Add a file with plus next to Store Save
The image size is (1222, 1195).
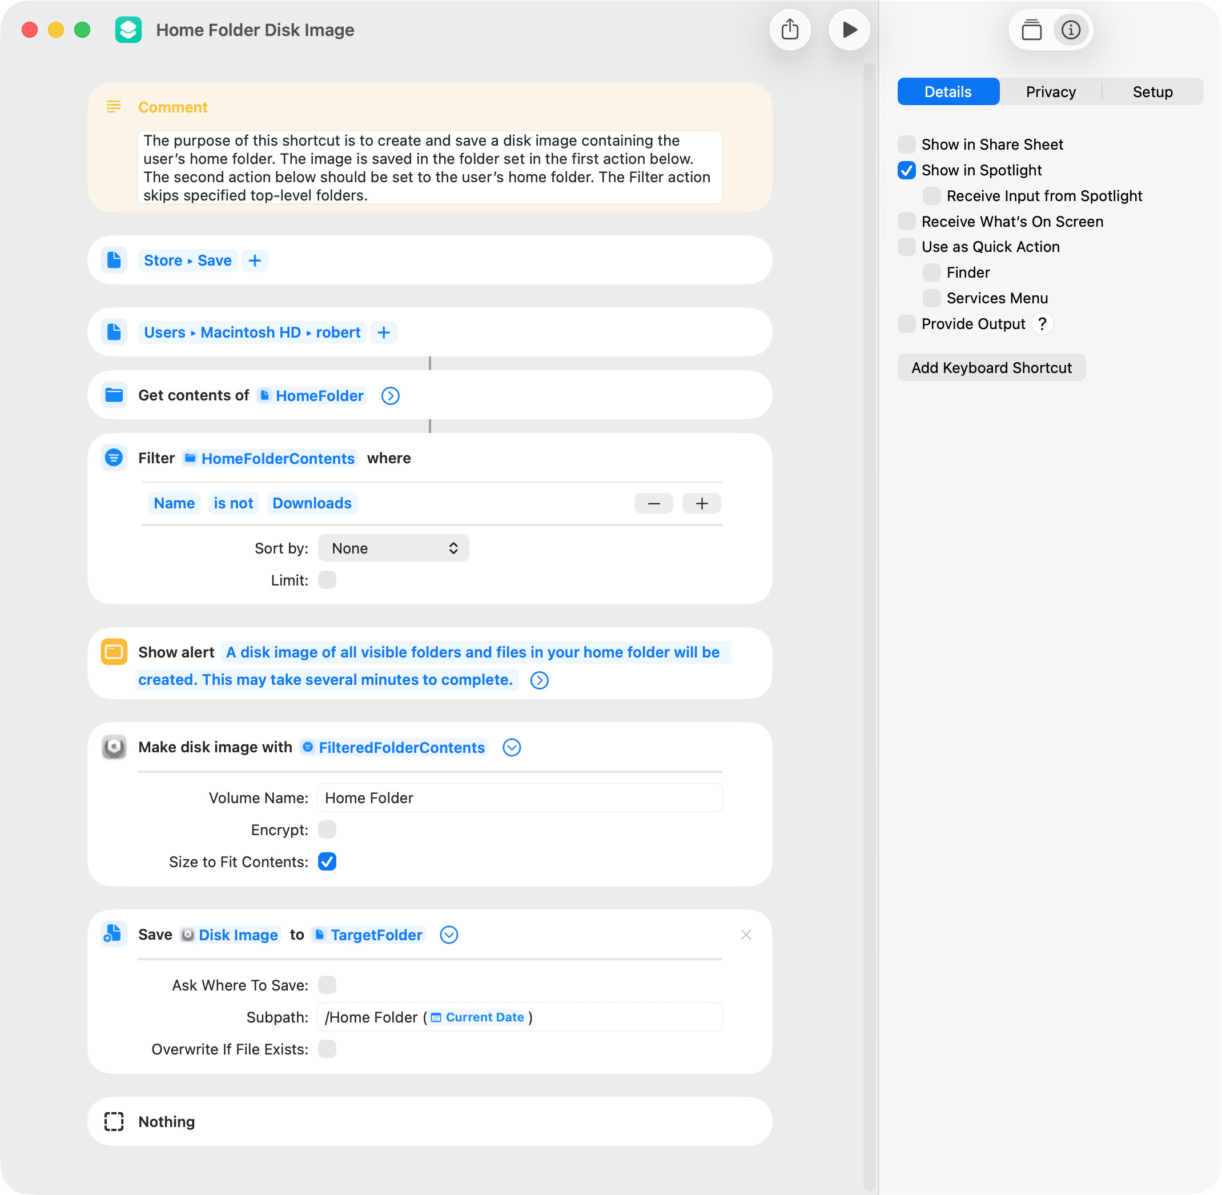pos(255,260)
